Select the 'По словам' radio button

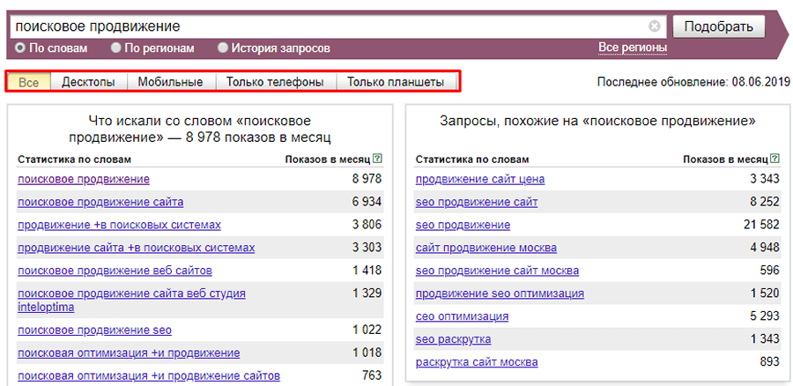[x=20, y=48]
